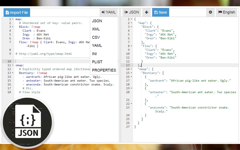
Task: Open the JSON output format dropdown
Action: 132,12
